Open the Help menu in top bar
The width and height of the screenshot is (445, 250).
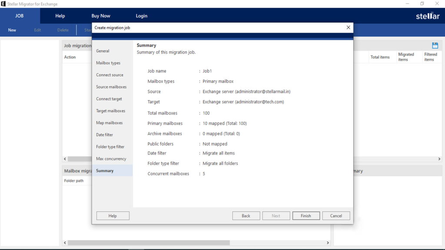pyautogui.click(x=60, y=16)
